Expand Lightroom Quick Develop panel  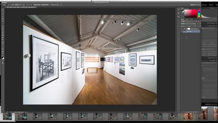pos(217,23)
